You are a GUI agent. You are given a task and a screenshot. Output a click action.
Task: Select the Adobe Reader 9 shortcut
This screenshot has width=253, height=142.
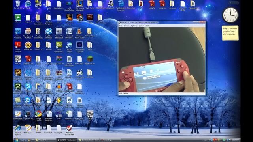[18, 47]
